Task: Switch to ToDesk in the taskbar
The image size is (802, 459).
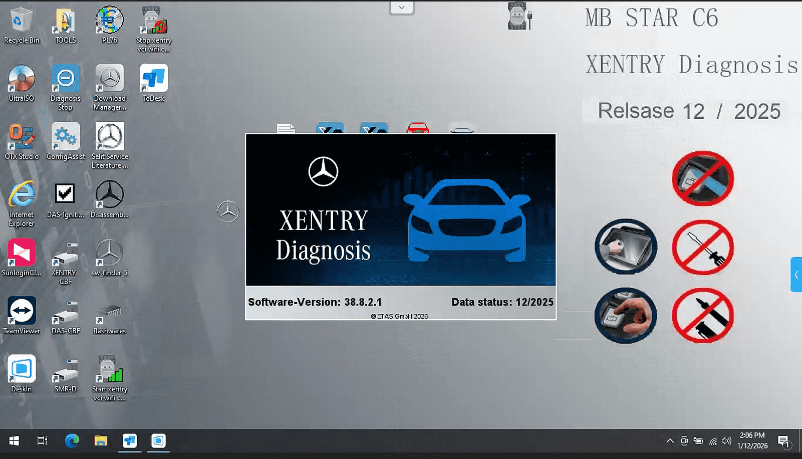Action: [130, 441]
